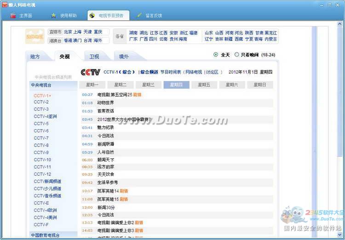This screenshot has width=345, height=240.
Task: Open 内蒙古 province link
Action: tap(271, 39)
